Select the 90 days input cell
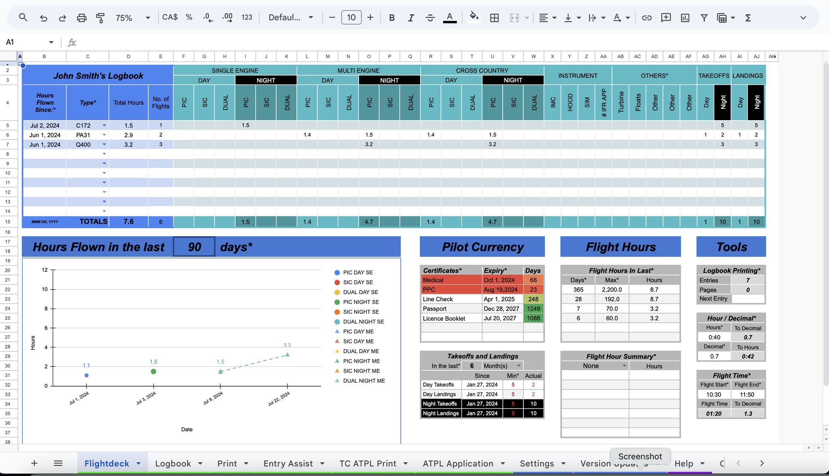 coord(194,247)
